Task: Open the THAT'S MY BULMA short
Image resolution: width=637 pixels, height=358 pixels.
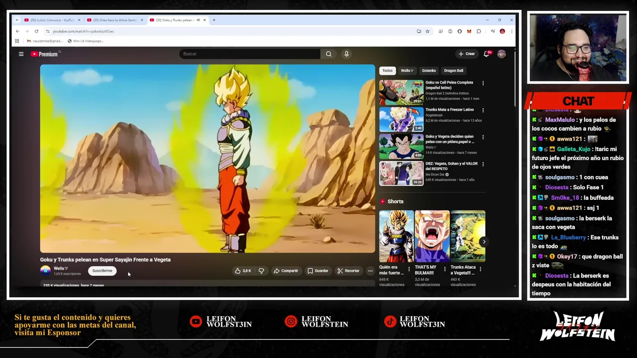Action: pyautogui.click(x=432, y=236)
